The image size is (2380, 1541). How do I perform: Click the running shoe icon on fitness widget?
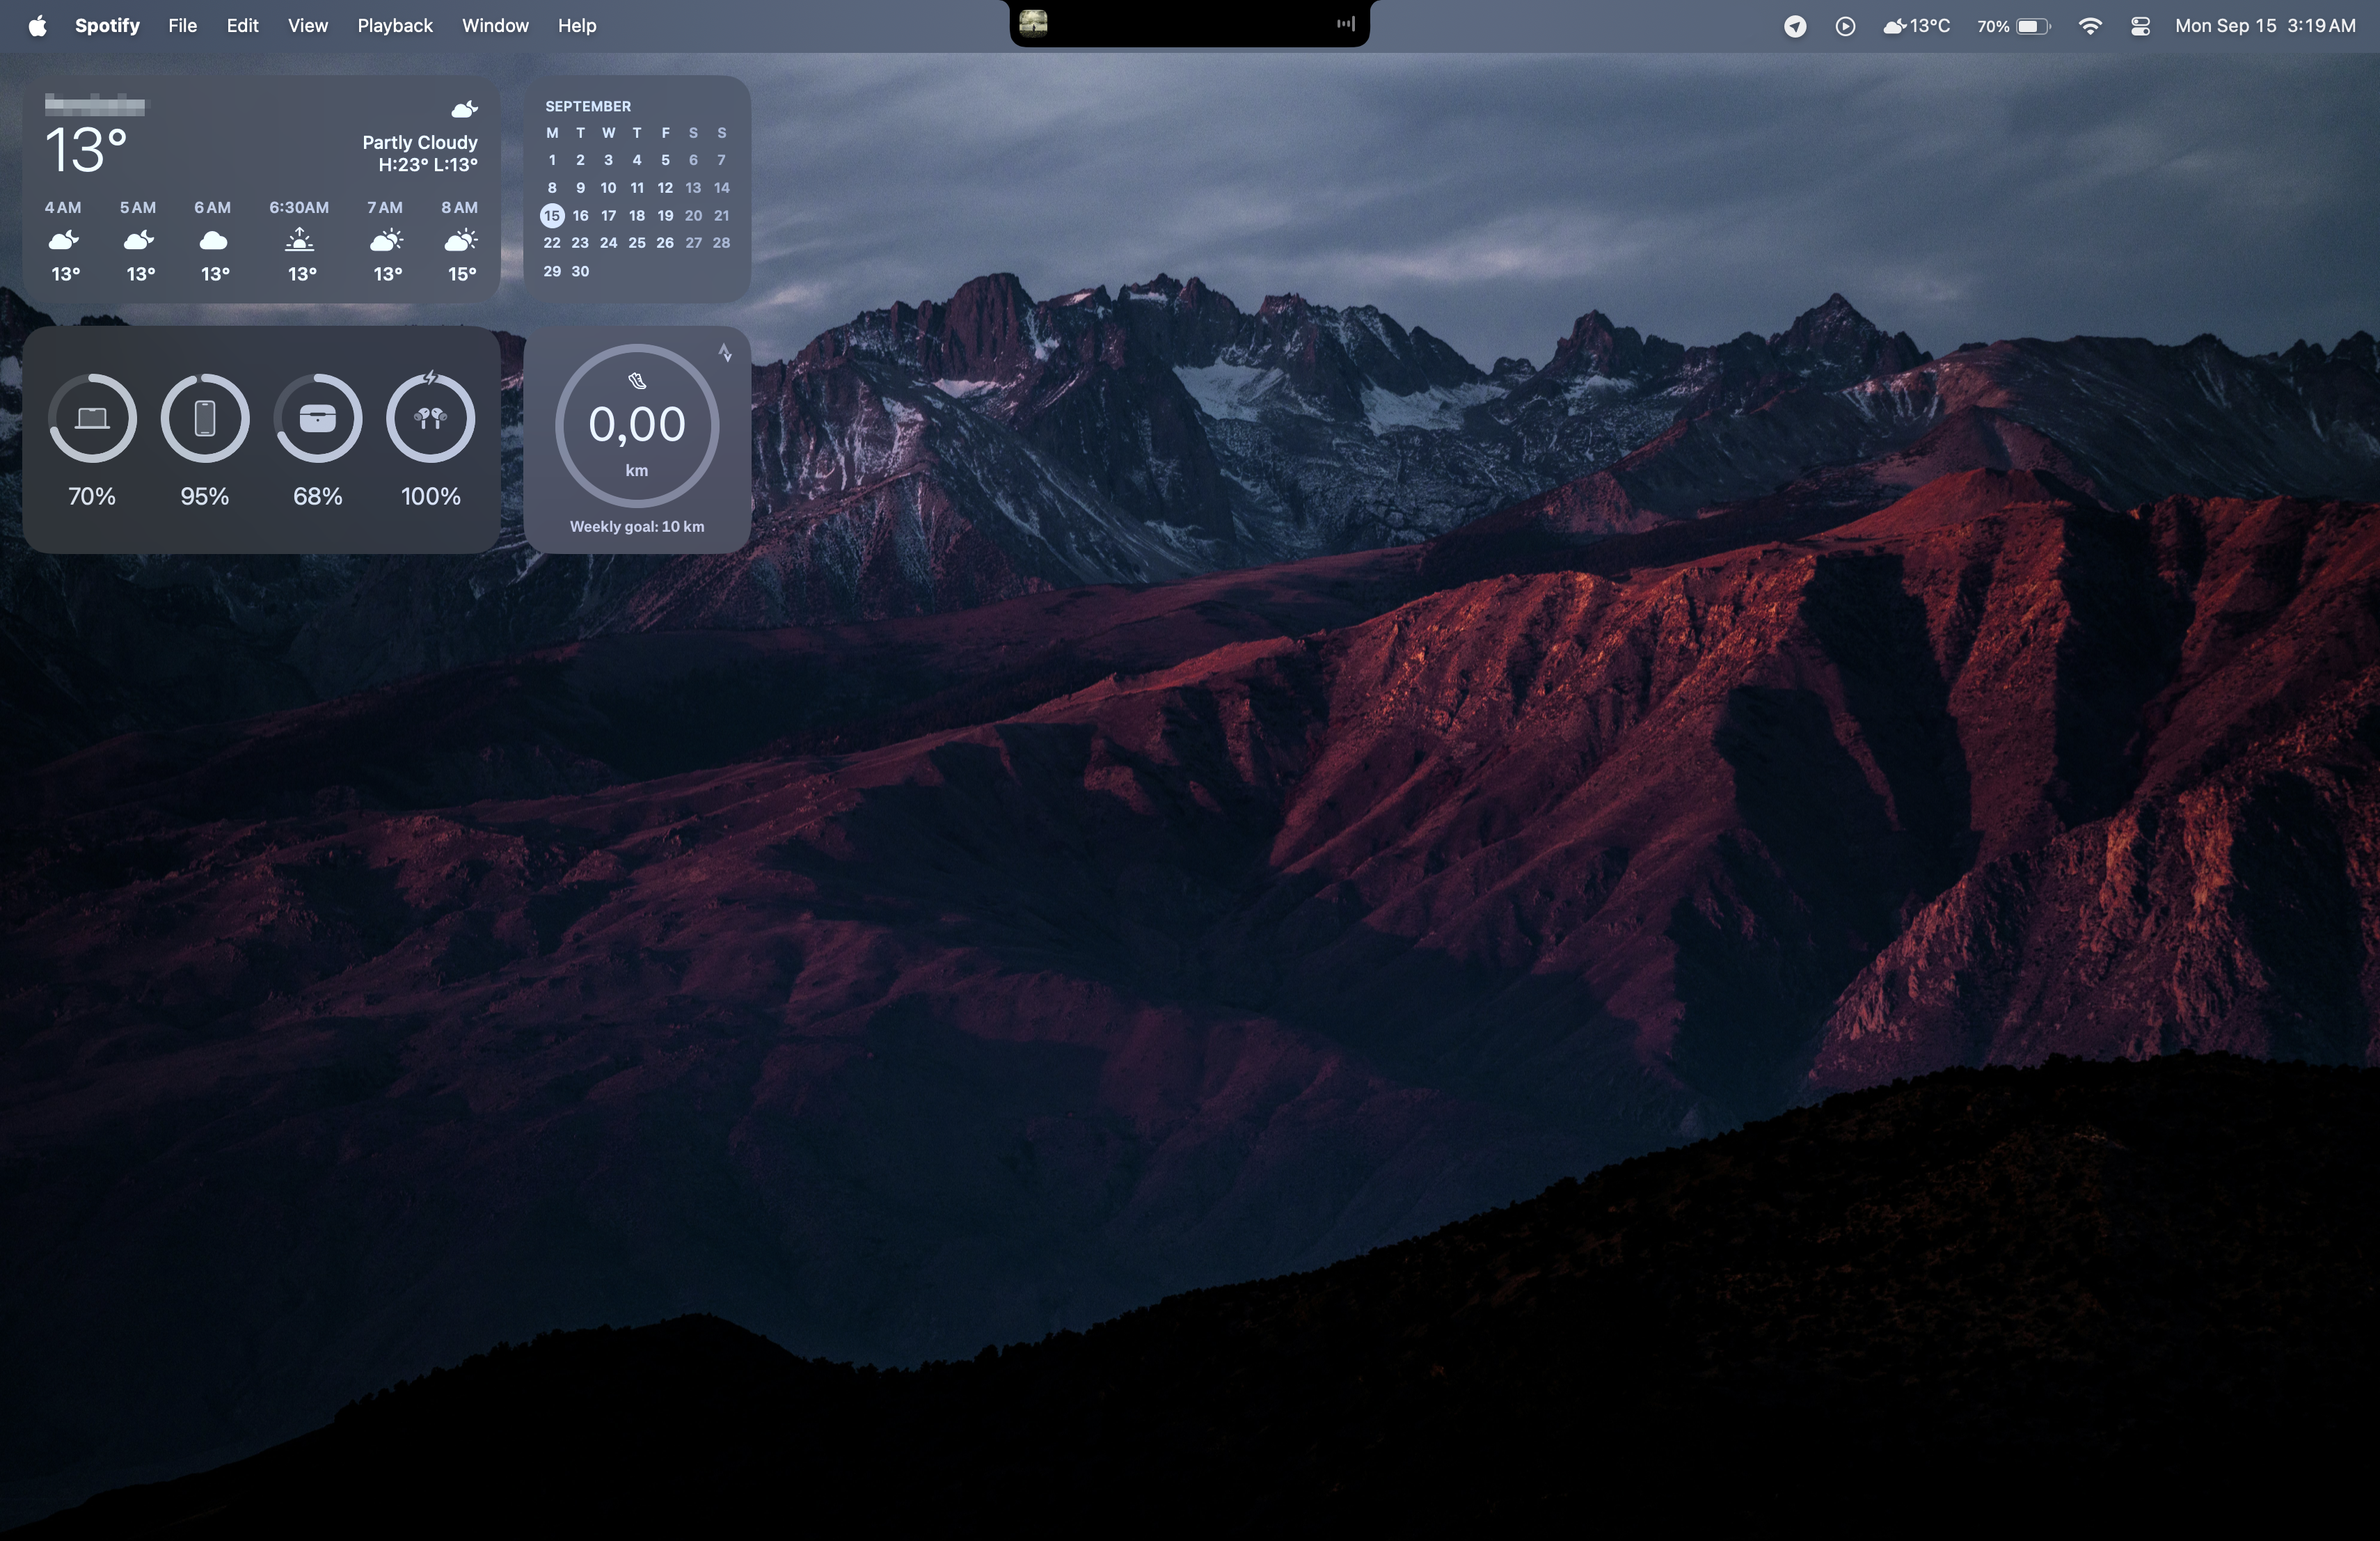point(638,381)
